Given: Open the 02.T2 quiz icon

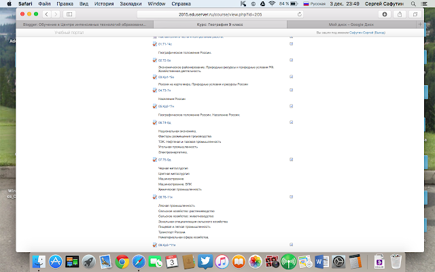Looking at the screenshot, I should pyautogui.click(x=155, y=61).
